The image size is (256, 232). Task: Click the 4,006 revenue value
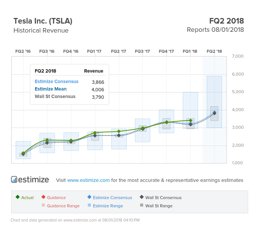click(98, 89)
